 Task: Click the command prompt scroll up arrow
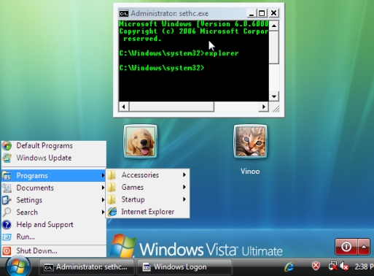coord(274,26)
